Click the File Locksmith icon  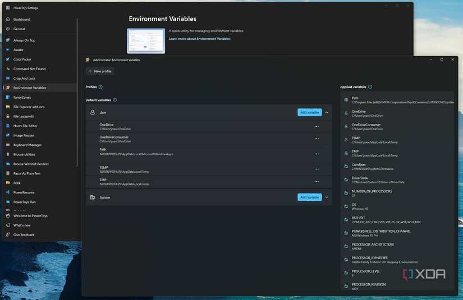[8, 116]
